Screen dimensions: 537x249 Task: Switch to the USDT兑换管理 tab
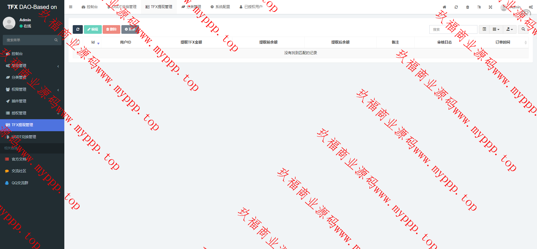pyautogui.click(x=122, y=7)
